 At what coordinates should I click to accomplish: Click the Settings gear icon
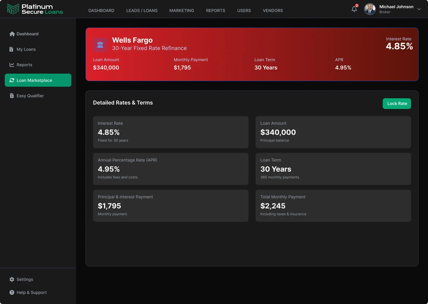[x=12, y=279]
